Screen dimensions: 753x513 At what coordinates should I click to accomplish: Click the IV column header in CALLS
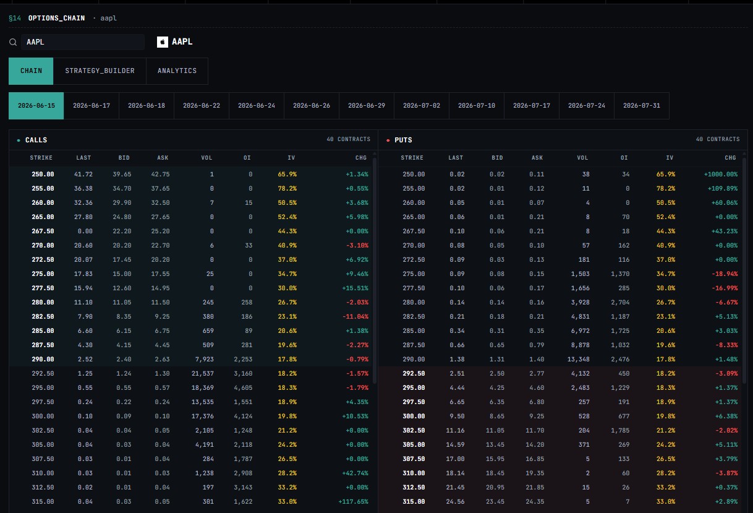pyautogui.click(x=291, y=158)
